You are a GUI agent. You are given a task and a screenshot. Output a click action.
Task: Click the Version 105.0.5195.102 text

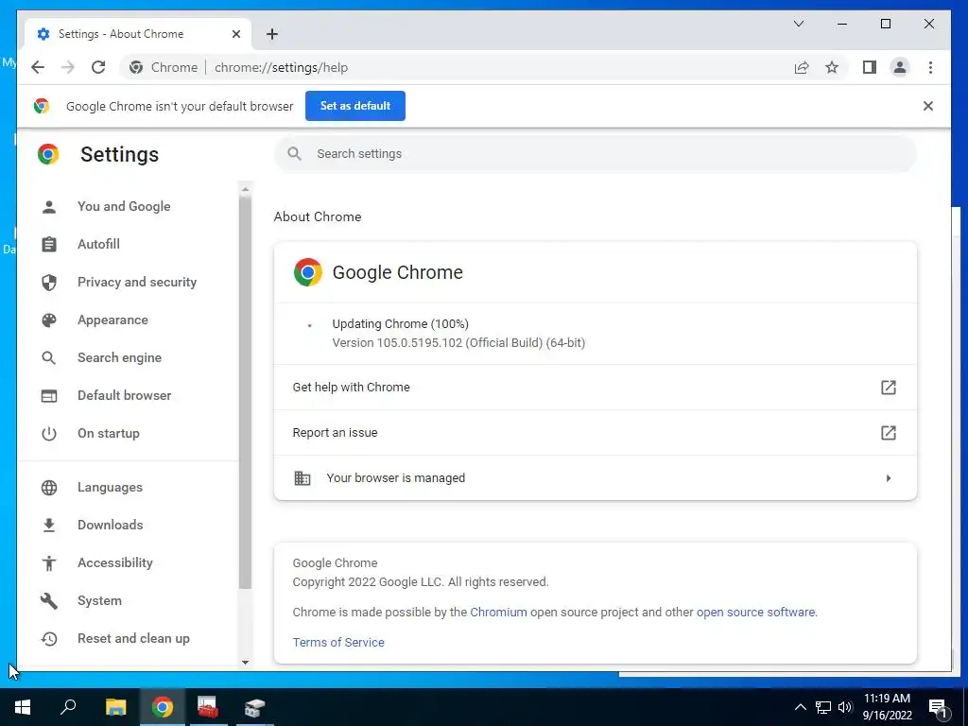pos(458,342)
